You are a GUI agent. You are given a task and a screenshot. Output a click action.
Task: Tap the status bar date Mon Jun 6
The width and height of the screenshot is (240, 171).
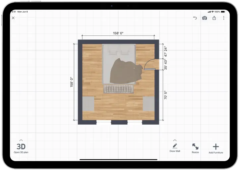[x=23, y=12]
